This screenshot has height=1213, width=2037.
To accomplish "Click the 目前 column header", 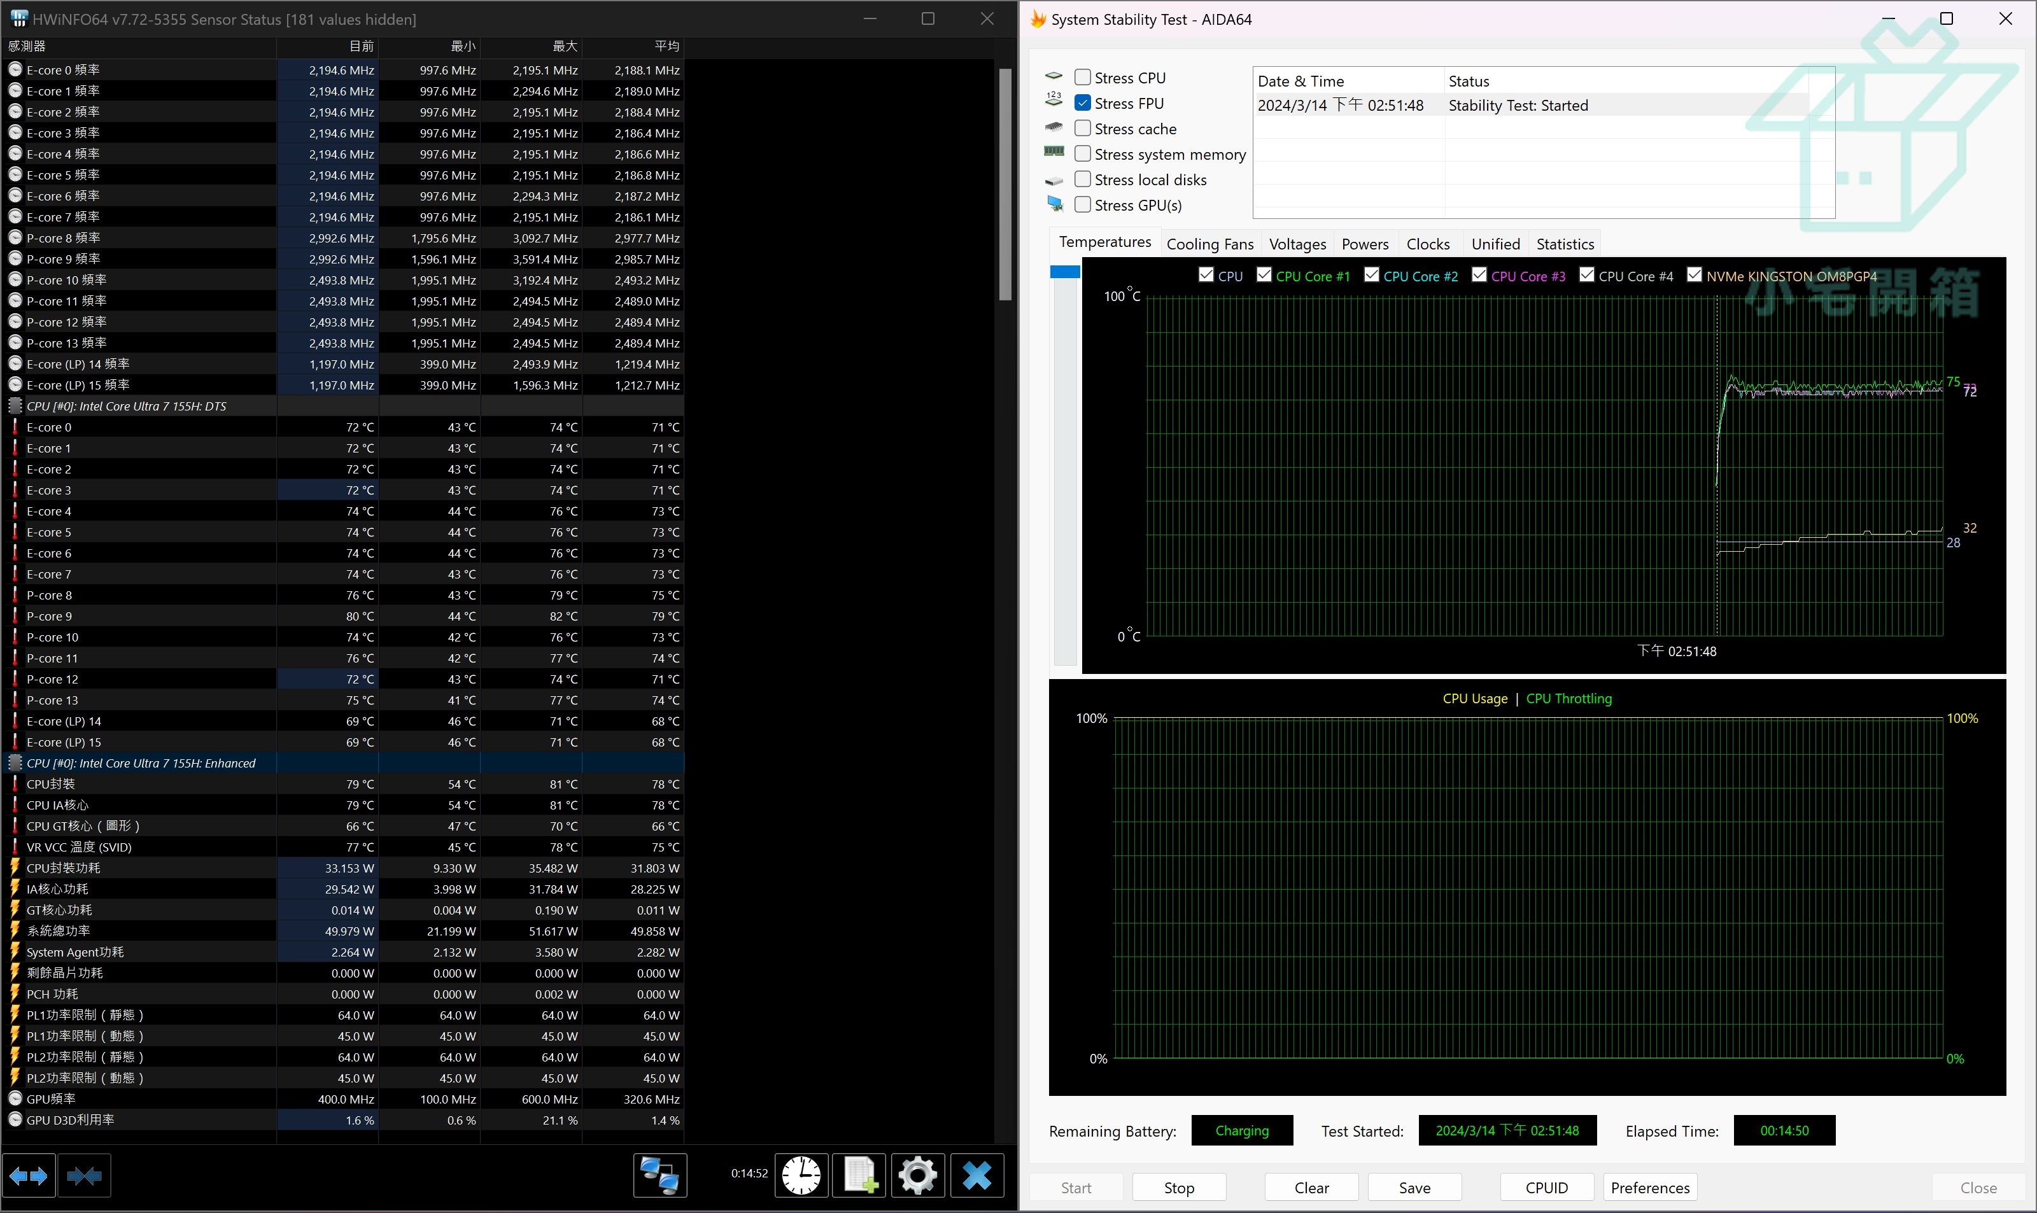I will coord(328,46).
